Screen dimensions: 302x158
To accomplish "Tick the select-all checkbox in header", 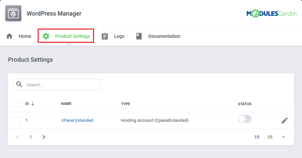I will tap(17, 104).
